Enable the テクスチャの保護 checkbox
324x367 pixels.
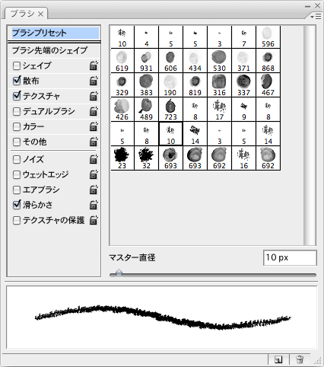coord(17,220)
